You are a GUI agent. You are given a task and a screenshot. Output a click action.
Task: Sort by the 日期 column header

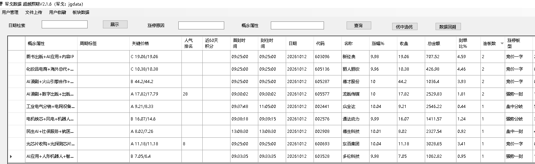300,44
